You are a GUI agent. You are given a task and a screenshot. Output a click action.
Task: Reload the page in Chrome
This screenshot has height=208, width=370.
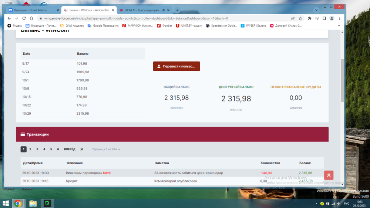(24, 18)
